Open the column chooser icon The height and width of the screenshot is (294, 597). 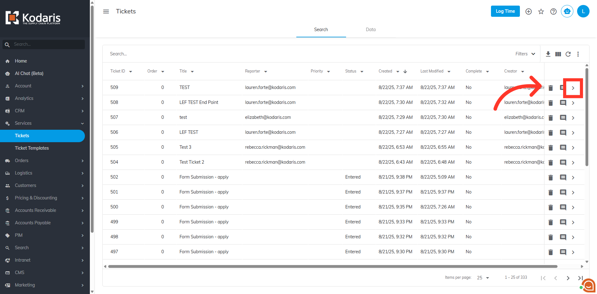(x=558, y=54)
